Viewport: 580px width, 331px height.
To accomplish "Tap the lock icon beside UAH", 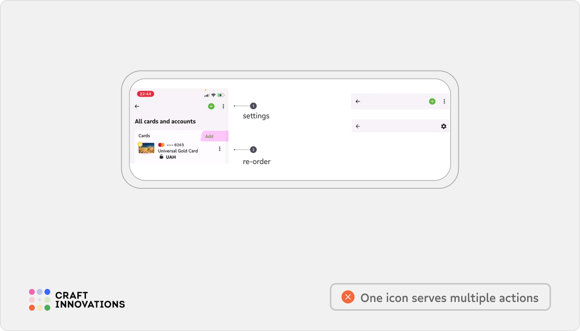I will pyautogui.click(x=161, y=156).
